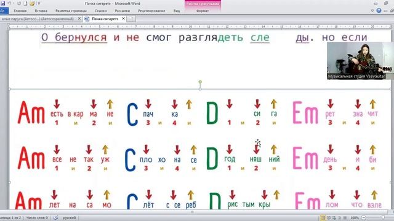Screen dimensions: 394x221
Task: Zoom out with the minus button
Action: click(x=363, y=218)
